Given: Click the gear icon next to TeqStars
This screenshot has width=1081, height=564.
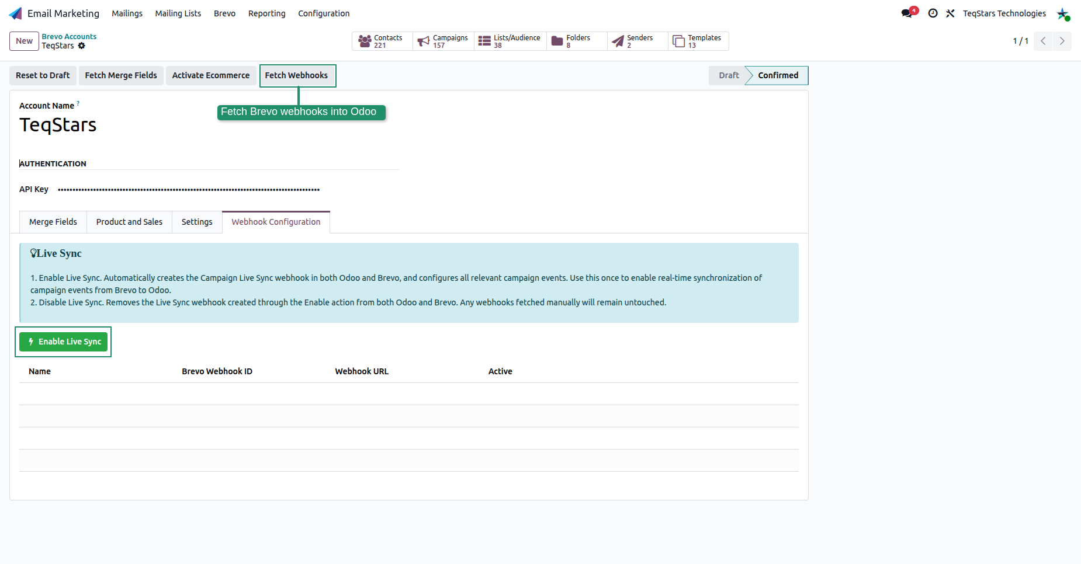Looking at the screenshot, I should (82, 46).
